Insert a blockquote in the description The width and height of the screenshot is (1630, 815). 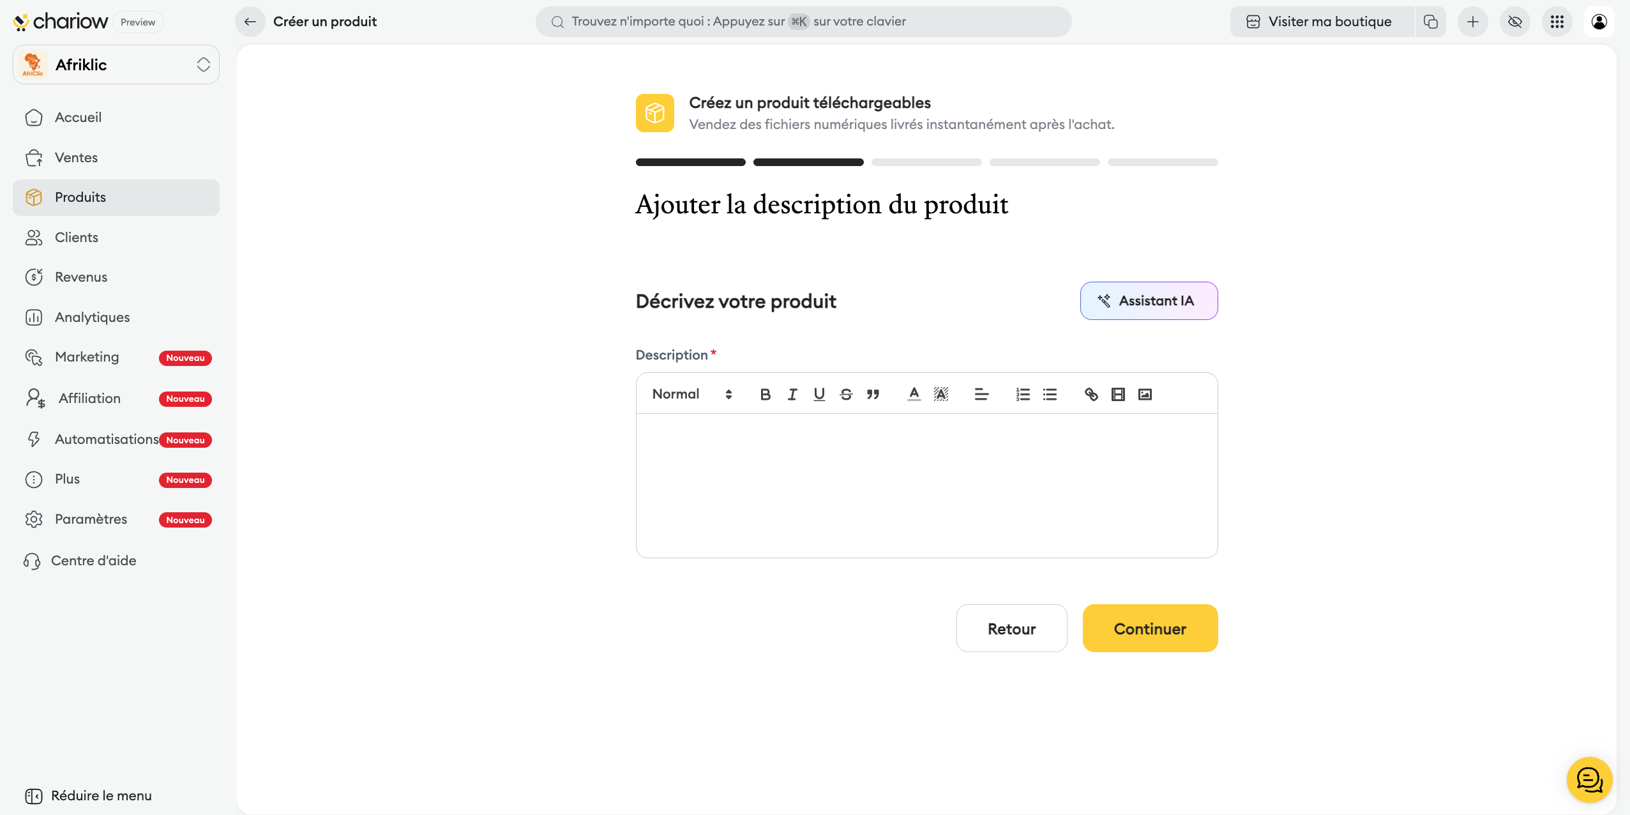pos(873,394)
